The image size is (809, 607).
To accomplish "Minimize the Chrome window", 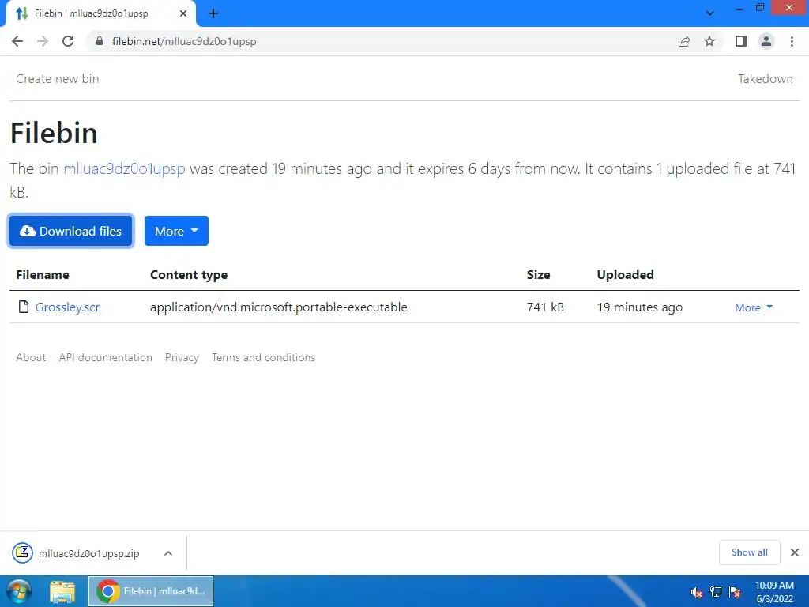I will 739,8.
